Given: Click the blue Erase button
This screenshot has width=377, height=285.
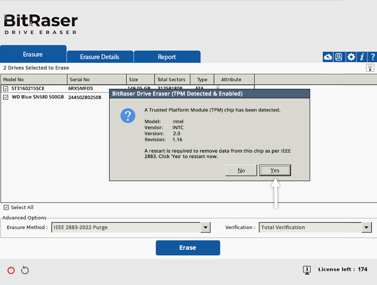Looking at the screenshot, I should coord(187,248).
